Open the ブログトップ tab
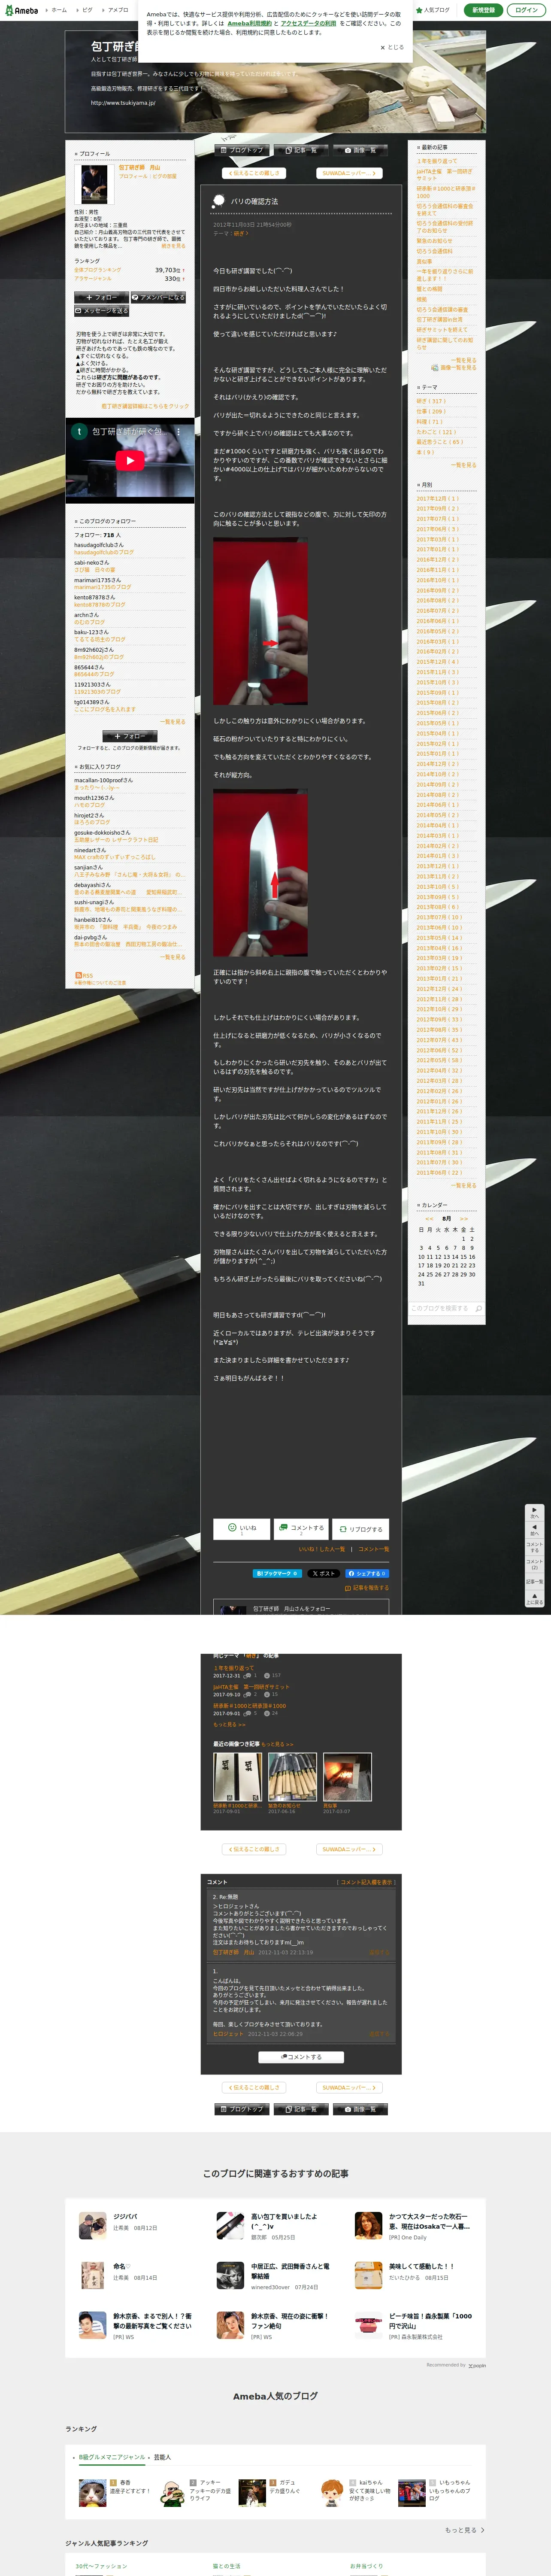551x2576 pixels. click(241, 150)
